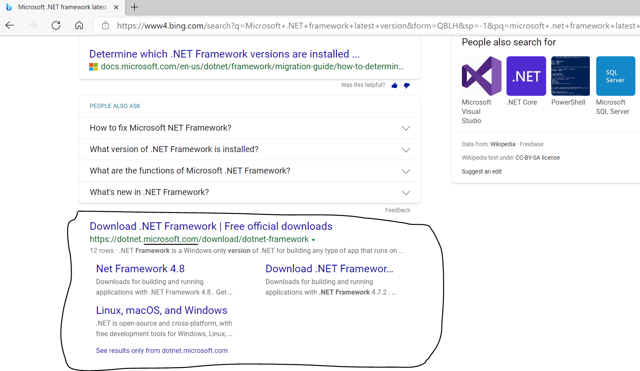
Task: Expand 'What version of .NET Framework is installed?'
Action: [405, 150]
